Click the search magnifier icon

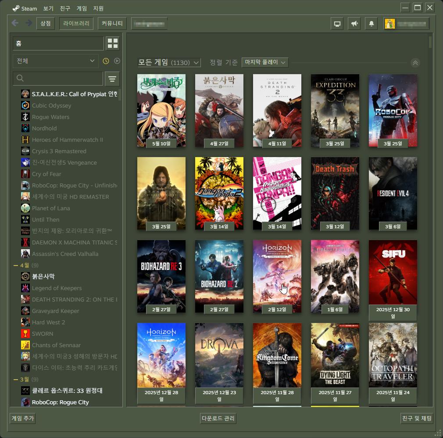[x=20, y=78]
